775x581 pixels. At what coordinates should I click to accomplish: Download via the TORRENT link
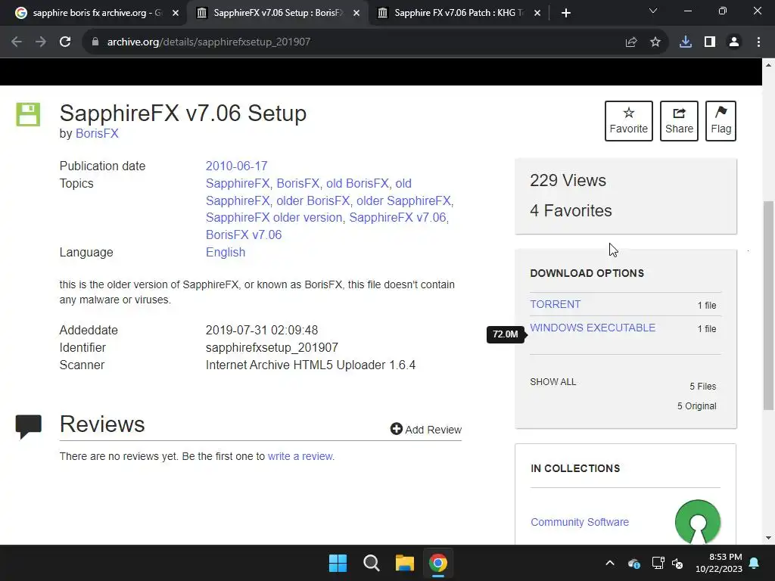click(555, 304)
